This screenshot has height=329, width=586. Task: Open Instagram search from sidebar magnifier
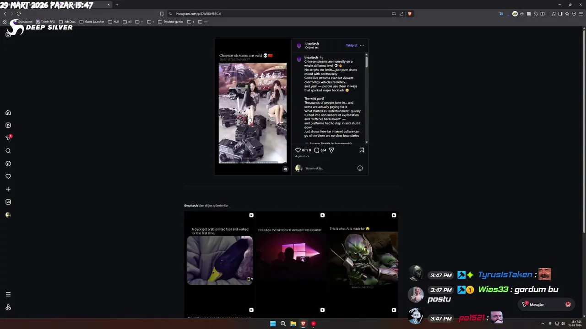pos(8,151)
